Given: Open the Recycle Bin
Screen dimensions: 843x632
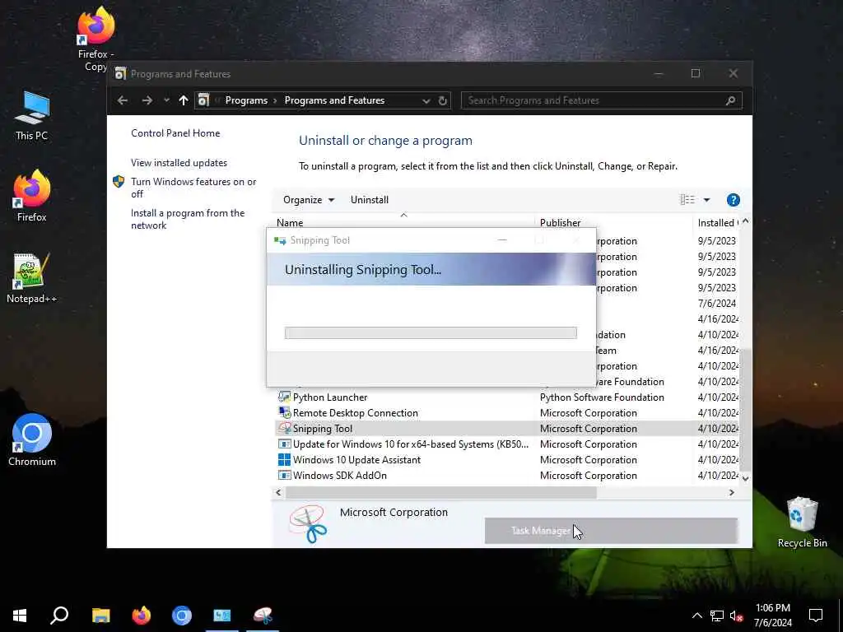Looking at the screenshot, I should [802, 523].
